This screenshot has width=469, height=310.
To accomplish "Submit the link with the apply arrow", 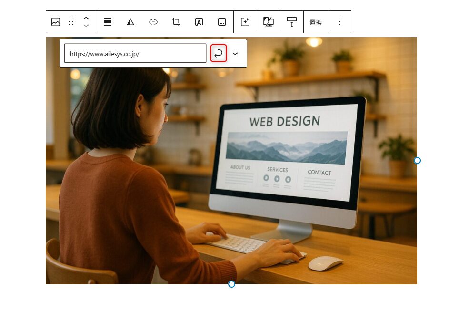I will [219, 53].
